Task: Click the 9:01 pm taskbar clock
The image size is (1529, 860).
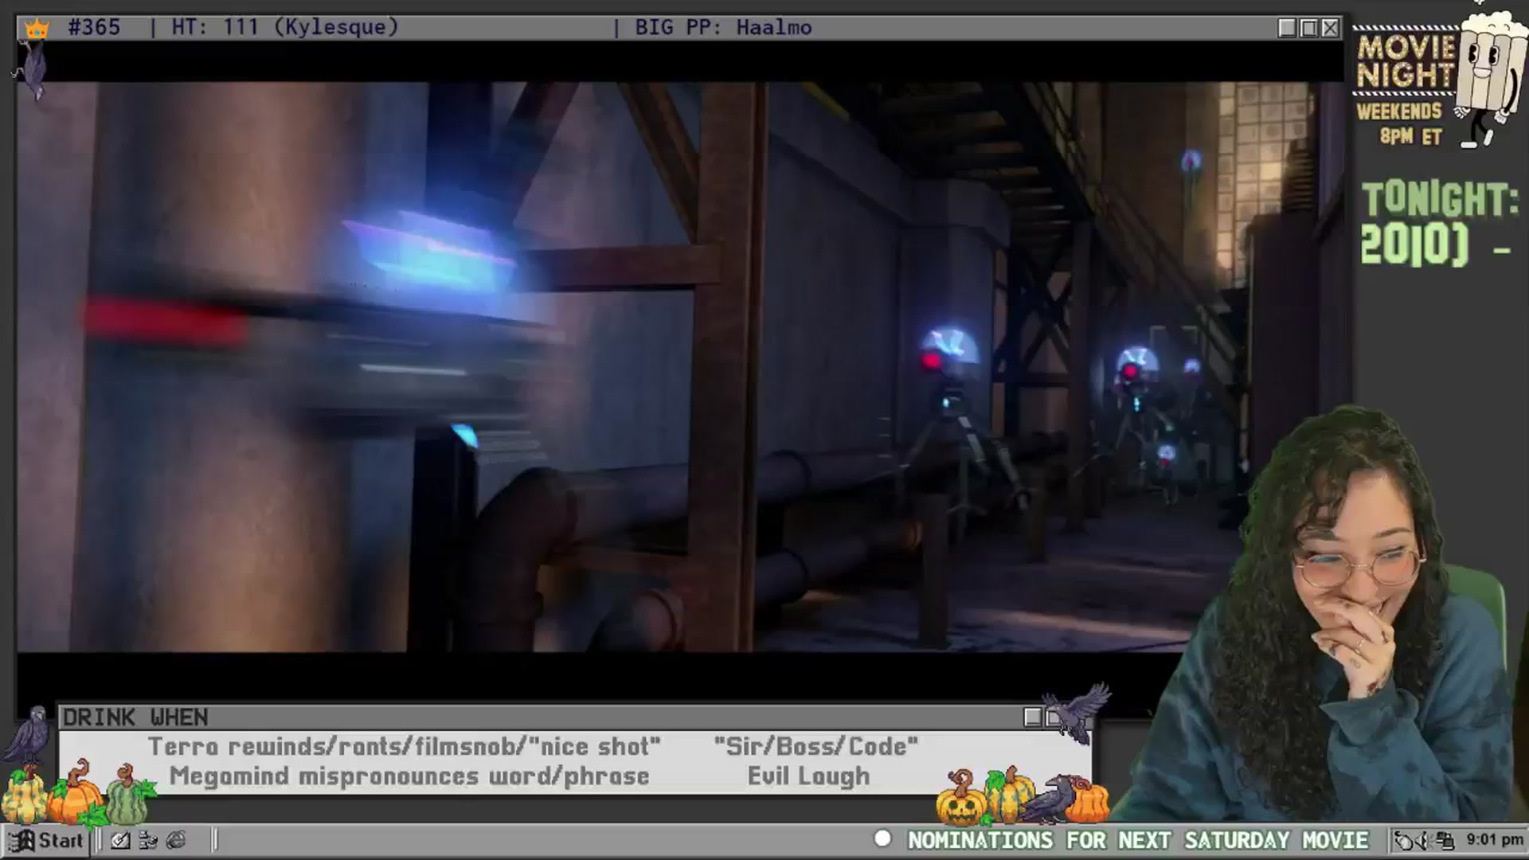Action: pyautogui.click(x=1495, y=839)
